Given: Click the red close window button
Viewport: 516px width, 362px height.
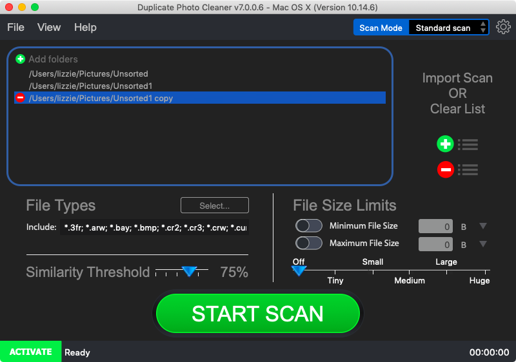Looking at the screenshot, I should click(9, 7).
